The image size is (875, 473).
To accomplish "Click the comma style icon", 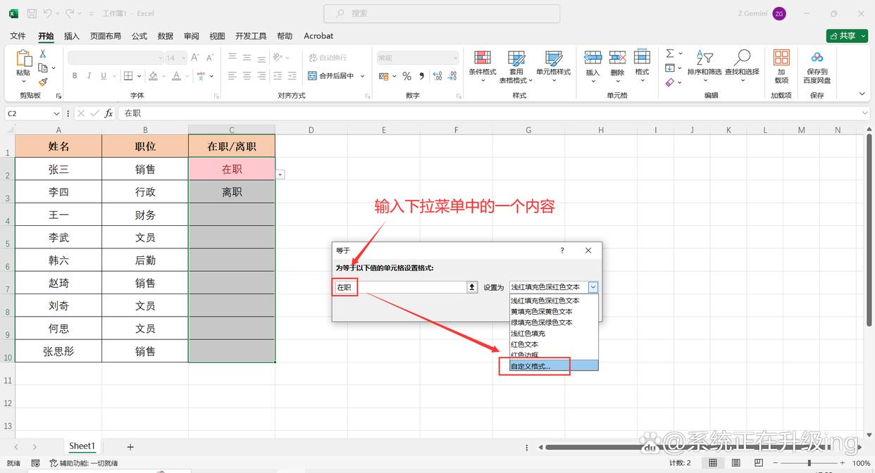I will coord(421,76).
